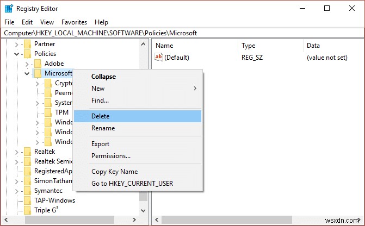
Task: Select Rename in the context menu
Action: point(103,128)
